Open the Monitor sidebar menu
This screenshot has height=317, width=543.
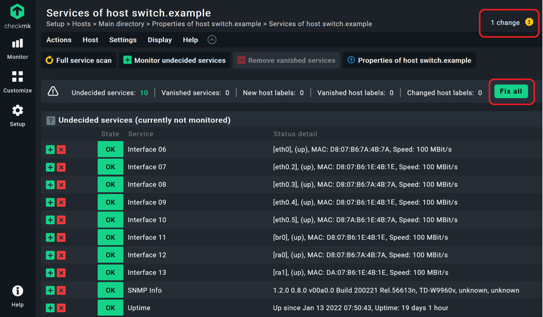point(17,49)
